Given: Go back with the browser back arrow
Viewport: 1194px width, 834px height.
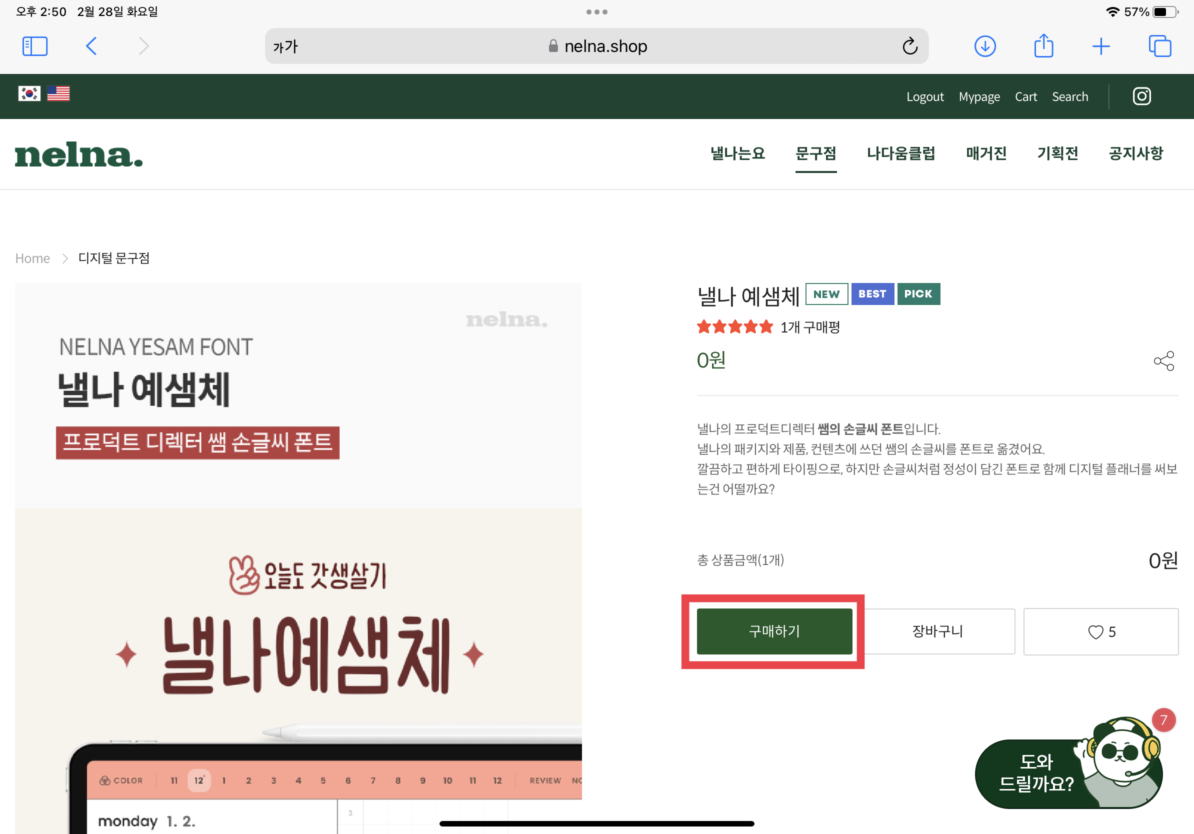Looking at the screenshot, I should [x=91, y=46].
